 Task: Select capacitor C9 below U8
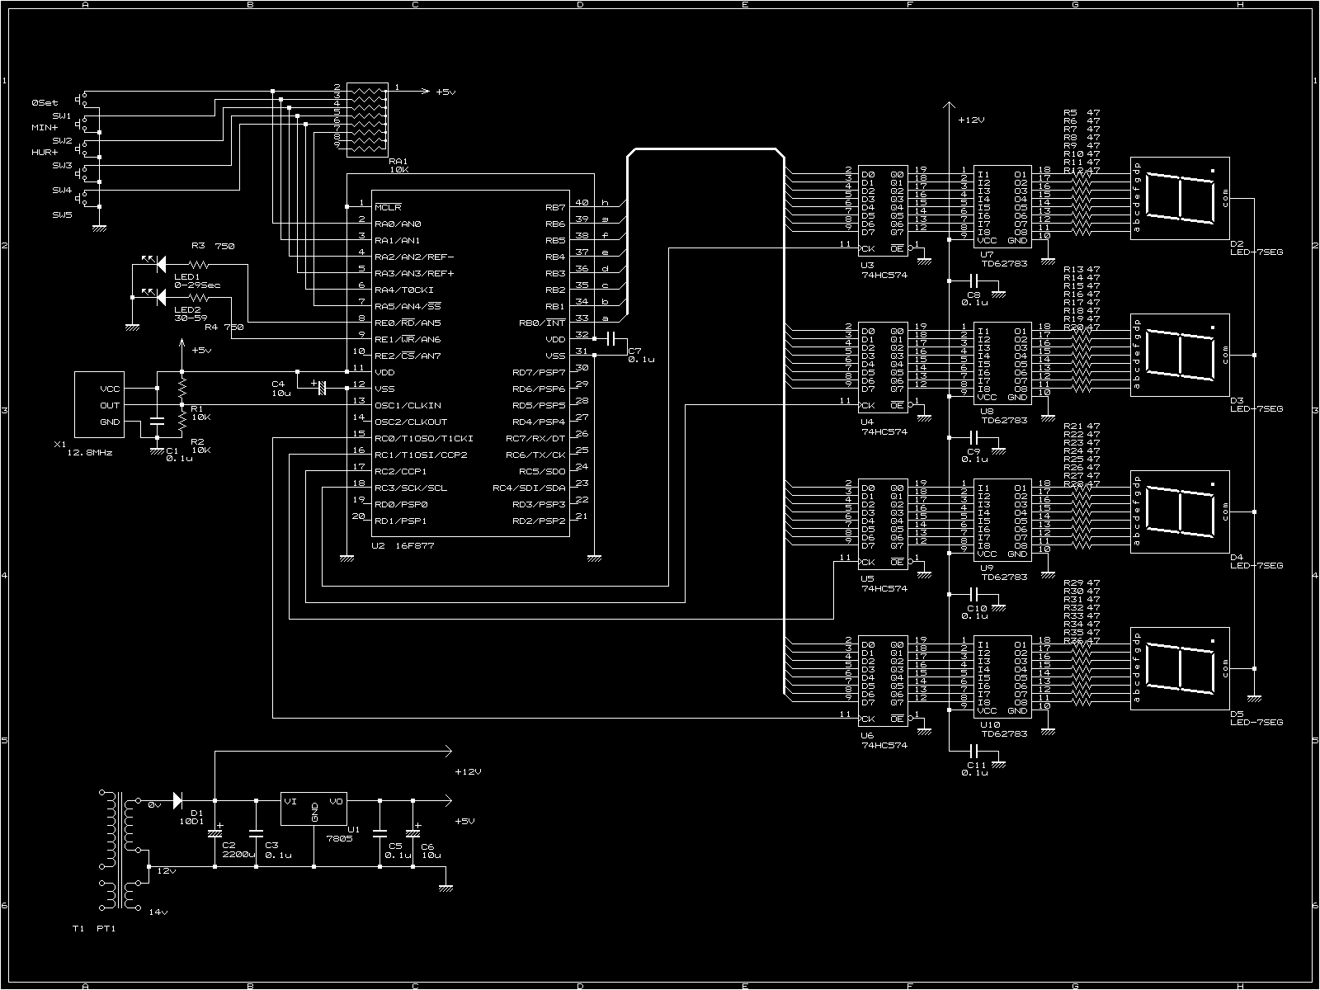pos(973,437)
